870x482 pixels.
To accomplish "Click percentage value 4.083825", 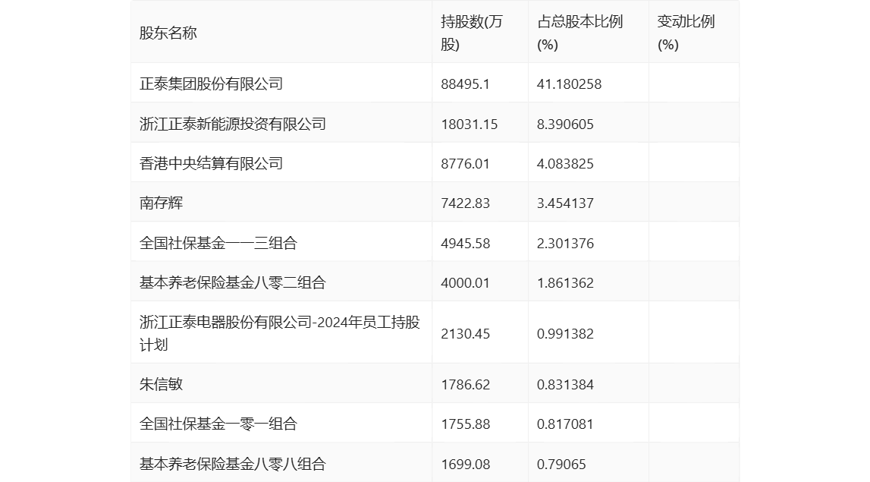I will [565, 164].
